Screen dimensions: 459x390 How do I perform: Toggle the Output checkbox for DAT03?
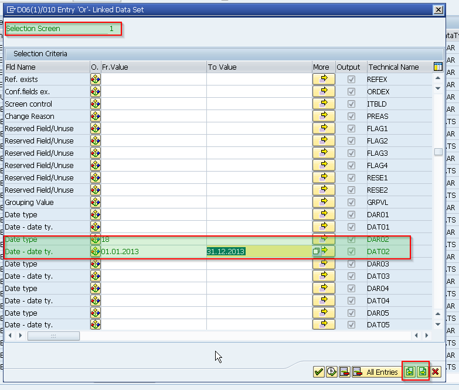351,276
